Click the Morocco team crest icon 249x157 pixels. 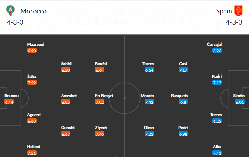10,11
